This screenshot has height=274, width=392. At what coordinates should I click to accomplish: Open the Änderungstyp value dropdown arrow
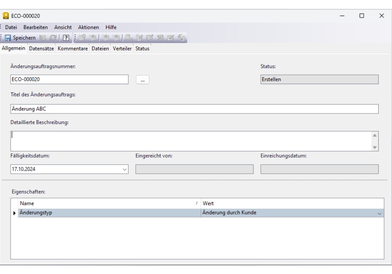379,213
